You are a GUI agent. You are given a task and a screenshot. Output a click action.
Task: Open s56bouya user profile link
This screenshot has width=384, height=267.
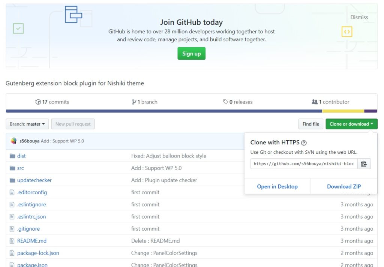point(29,141)
